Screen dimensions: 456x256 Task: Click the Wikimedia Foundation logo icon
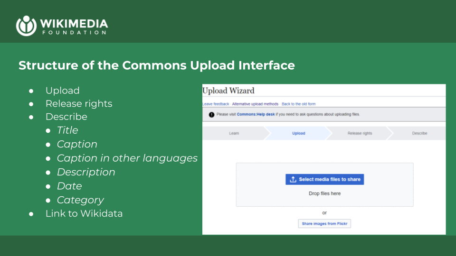tap(26, 26)
